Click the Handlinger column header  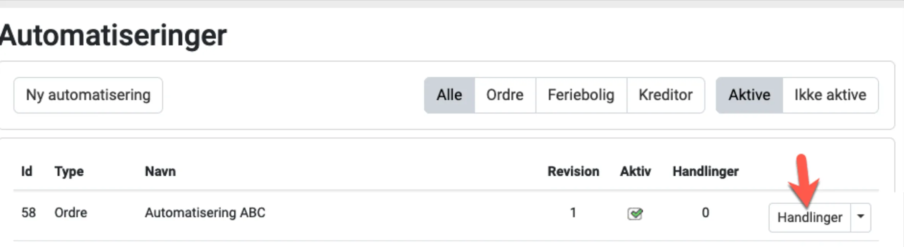706,171
